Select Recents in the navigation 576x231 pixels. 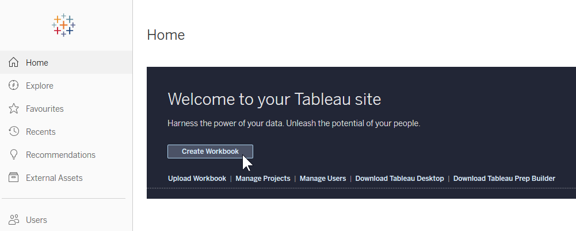tap(41, 132)
